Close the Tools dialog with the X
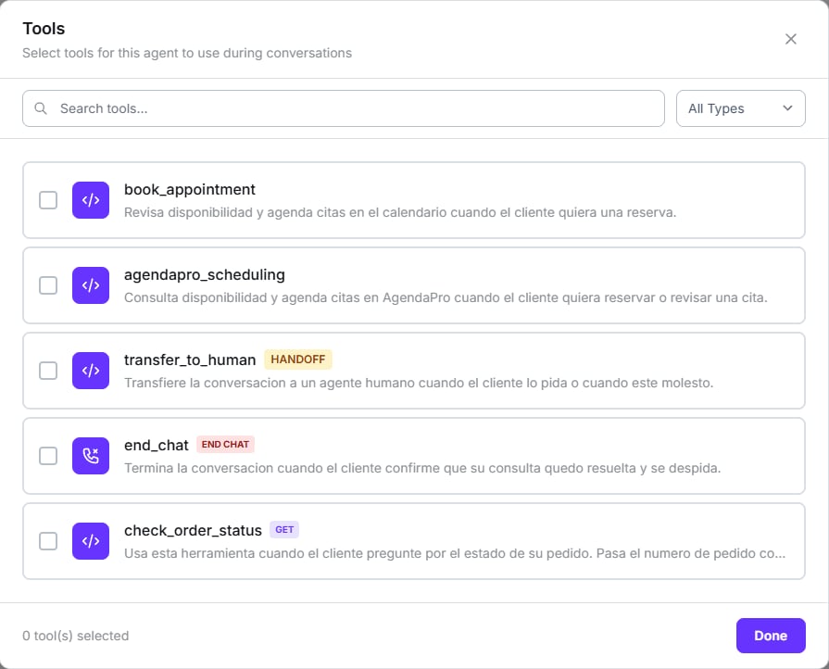This screenshot has height=669, width=829. tap(790, 39)
